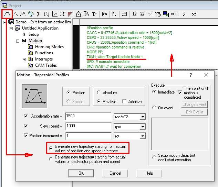Open the Homing house toolbar icon
The image size is (218, 187).
coord(79,14)
